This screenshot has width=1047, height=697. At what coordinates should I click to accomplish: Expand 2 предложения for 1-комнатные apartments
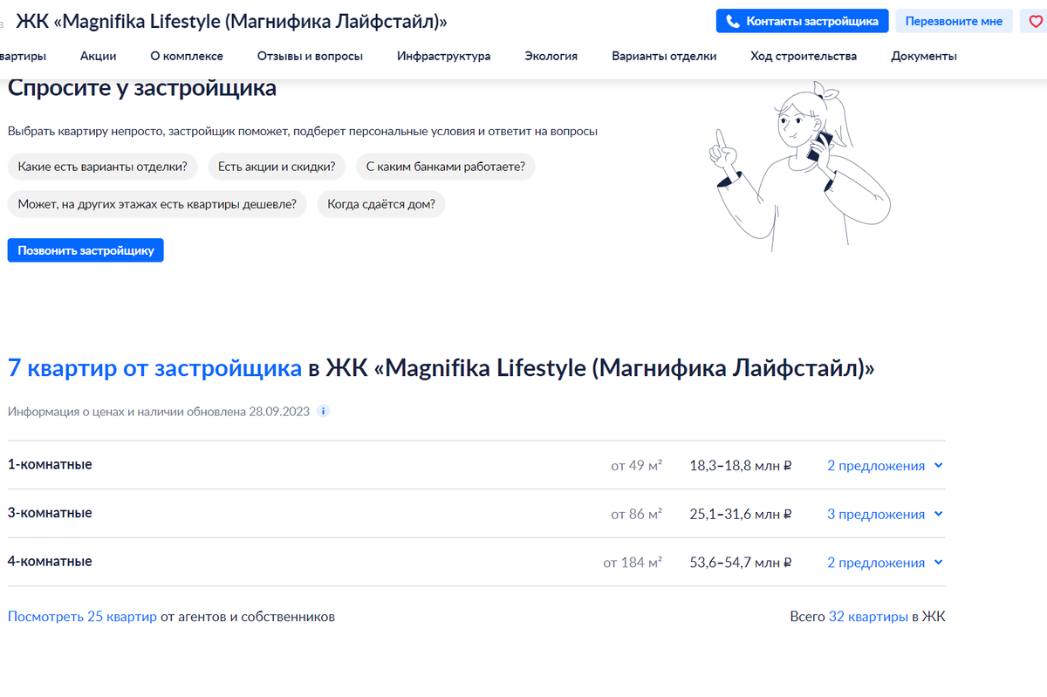pos(878,465)
